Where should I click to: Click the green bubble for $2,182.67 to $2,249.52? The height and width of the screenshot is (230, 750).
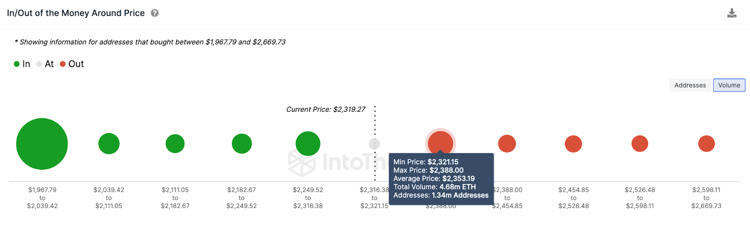click(242, 144)
